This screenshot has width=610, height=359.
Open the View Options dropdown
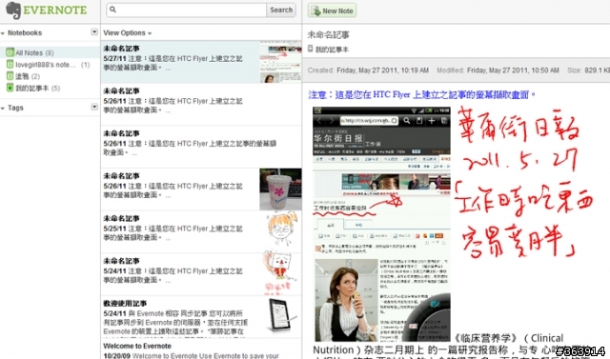coord(127,33)
